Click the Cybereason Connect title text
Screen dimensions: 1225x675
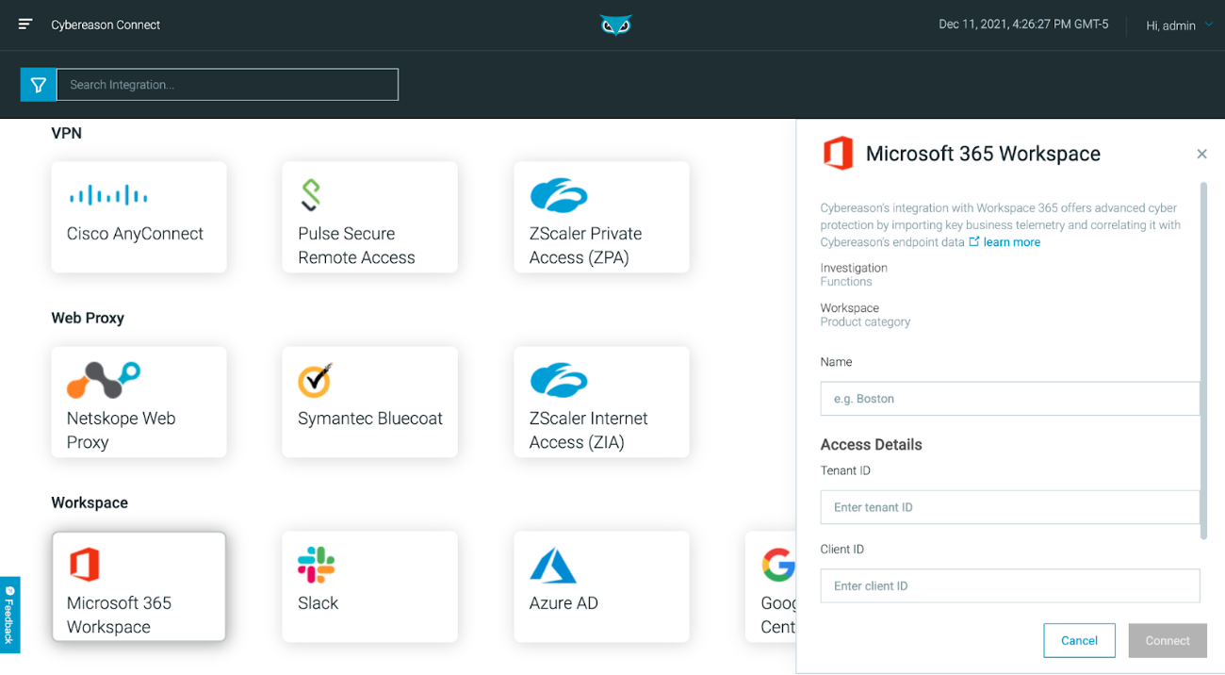click(x=106, y=25)
